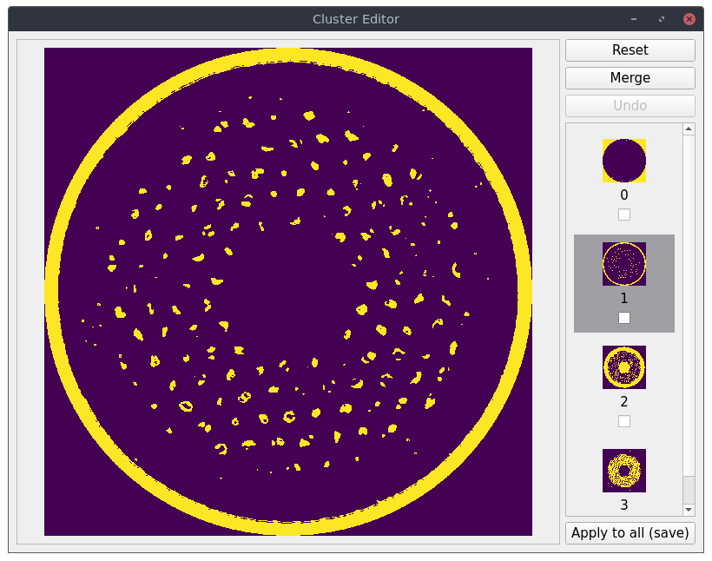Tick the checkbox under cluster 0
This screenshot has width=712, height=561.
(x=624, y=214)
